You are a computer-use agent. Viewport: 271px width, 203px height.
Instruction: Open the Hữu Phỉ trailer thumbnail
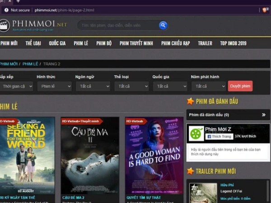coord(203,193)
